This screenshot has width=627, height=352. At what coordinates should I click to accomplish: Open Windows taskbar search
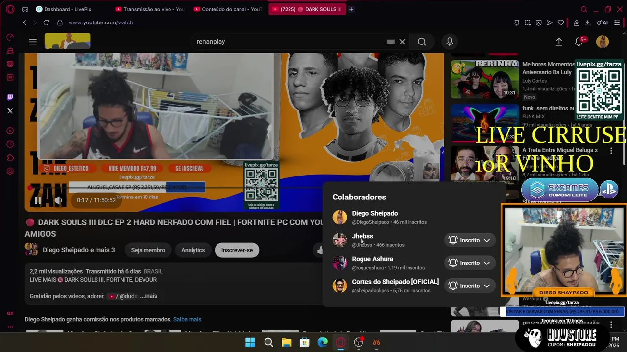coord(268,342)
